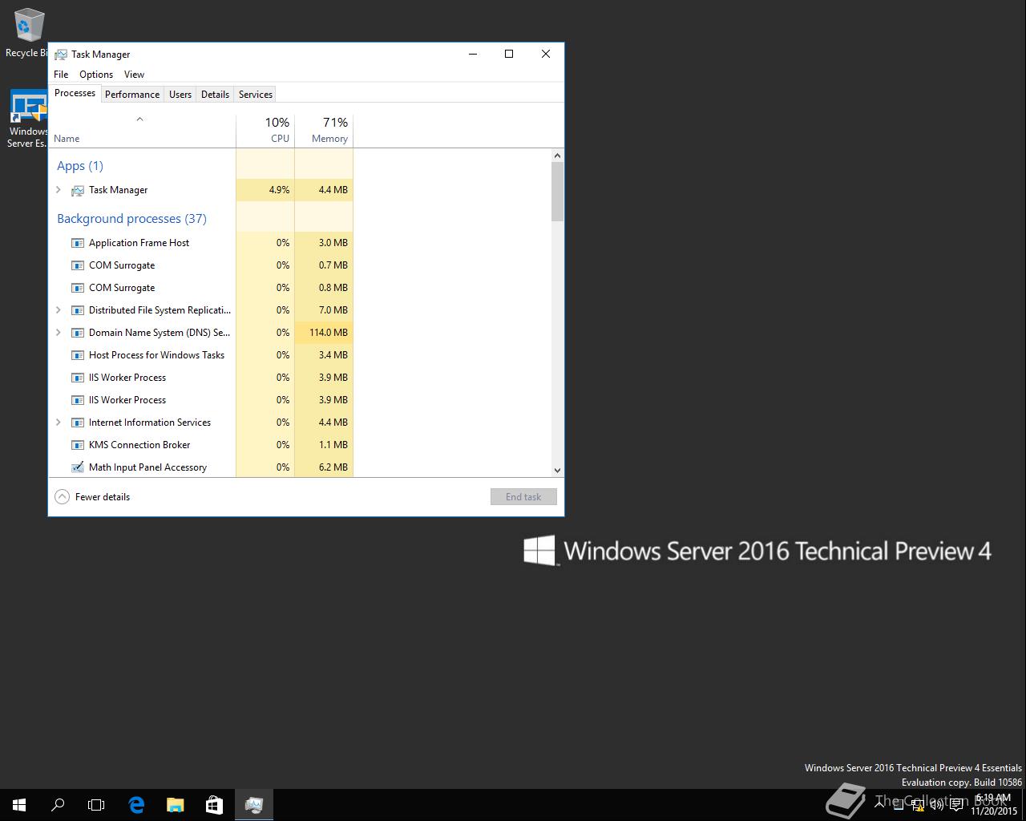Screen dimensions: 1026x821
Task: Click the Background processes (37) header
Action: coord(131,219)
